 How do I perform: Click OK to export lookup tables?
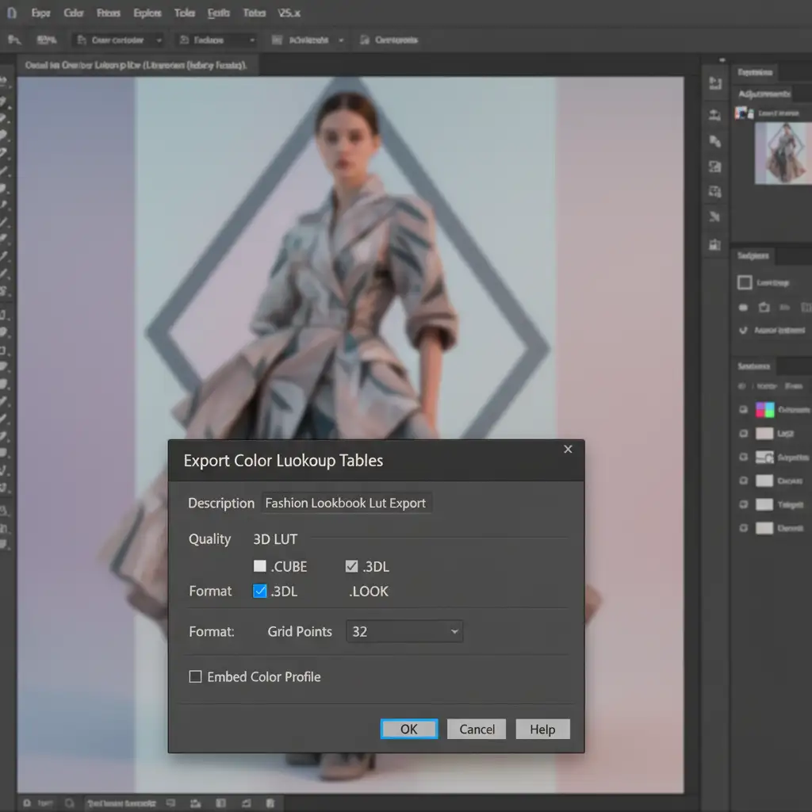(409, 730)
